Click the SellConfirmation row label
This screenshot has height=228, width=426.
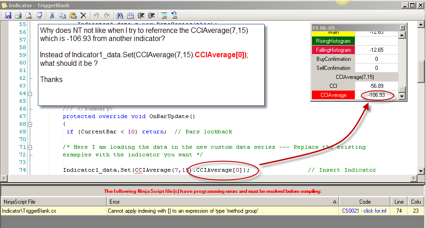[333, 68]
